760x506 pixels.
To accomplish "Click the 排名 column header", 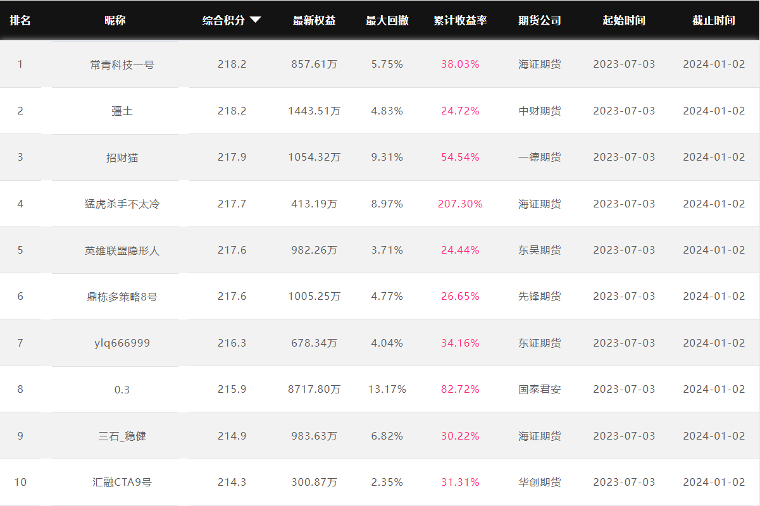I will [20, 20].
